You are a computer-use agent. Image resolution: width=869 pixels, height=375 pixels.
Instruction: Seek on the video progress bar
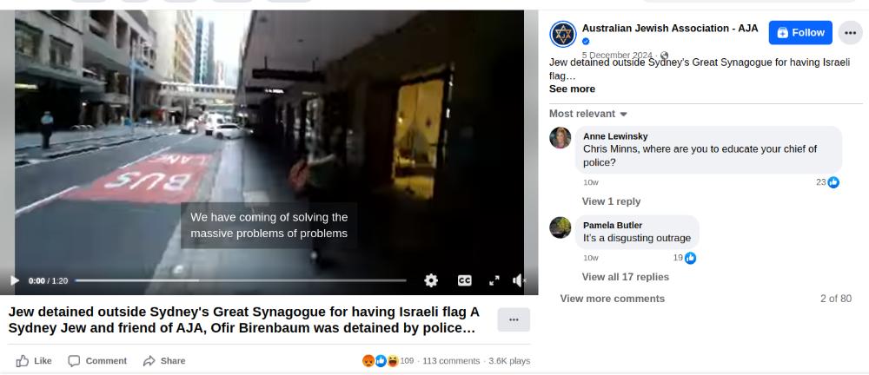(241, 281)
